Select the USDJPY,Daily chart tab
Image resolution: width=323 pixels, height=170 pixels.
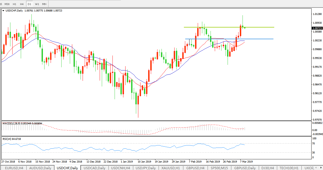146,168
